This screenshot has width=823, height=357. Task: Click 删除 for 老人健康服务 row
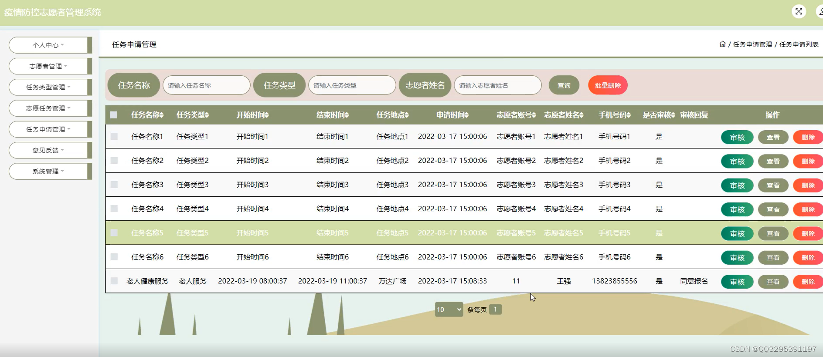point(808,282)
